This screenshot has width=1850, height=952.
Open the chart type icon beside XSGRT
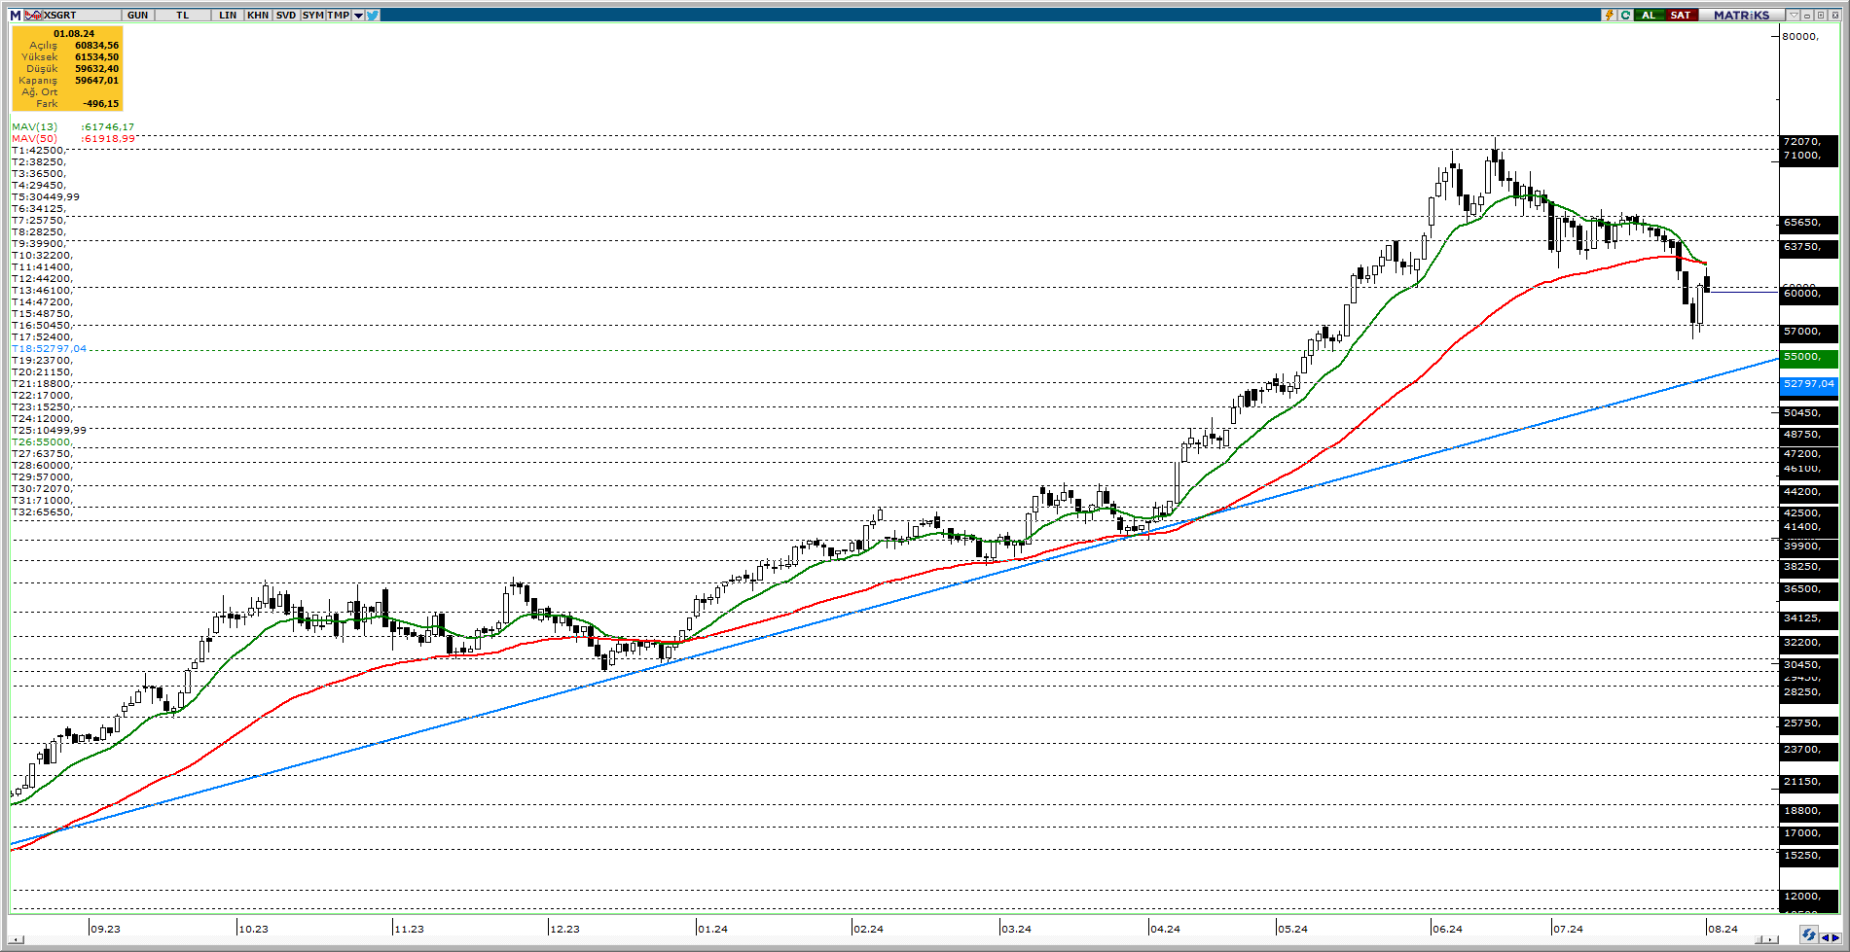[33, 15]
